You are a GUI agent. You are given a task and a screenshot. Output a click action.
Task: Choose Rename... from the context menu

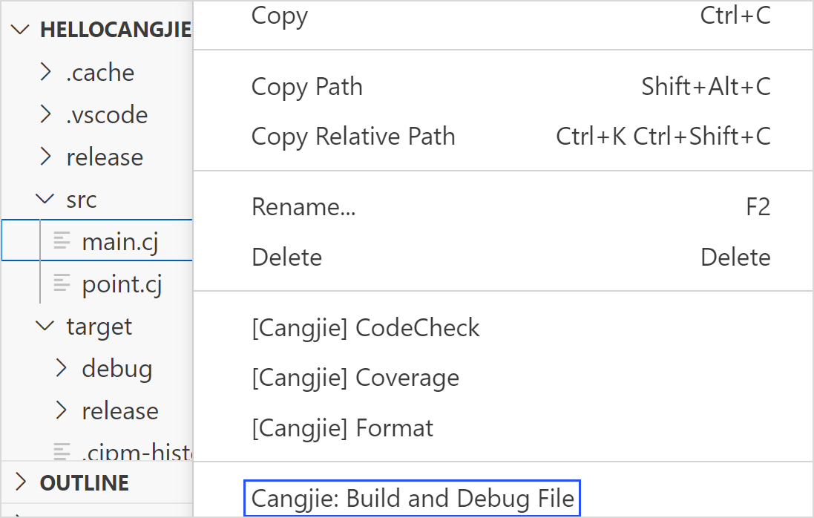click(x=304, y=207)
